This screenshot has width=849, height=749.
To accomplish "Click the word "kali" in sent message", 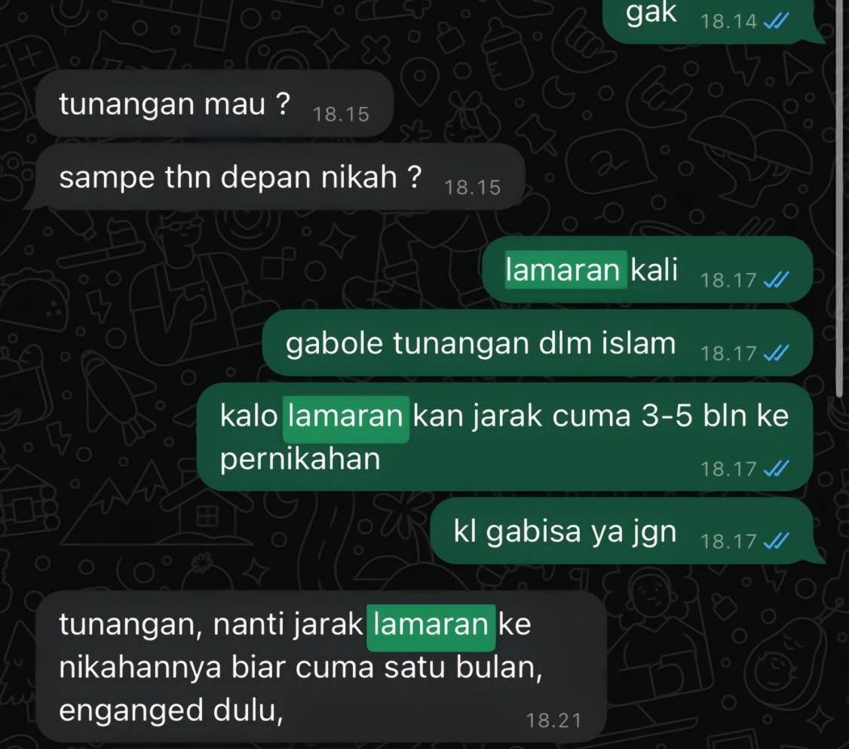I will [x=654, y=269].
